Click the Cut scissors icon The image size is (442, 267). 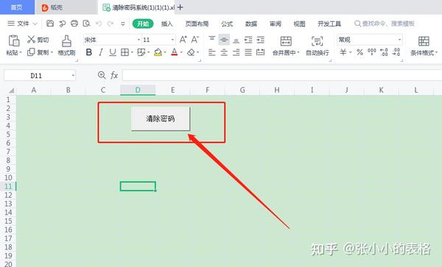(31, 40)
